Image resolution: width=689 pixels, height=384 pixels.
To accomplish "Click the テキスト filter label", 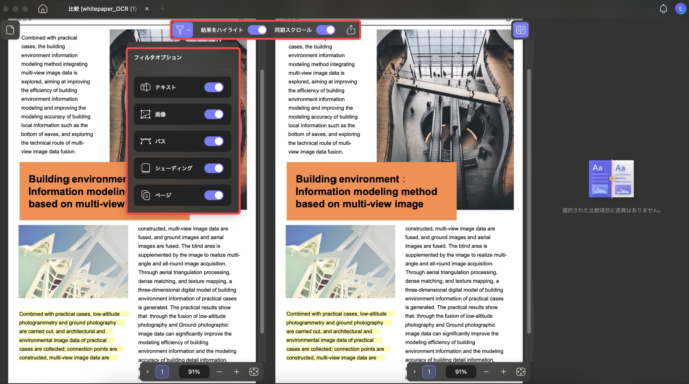I will tap(166, 87).
